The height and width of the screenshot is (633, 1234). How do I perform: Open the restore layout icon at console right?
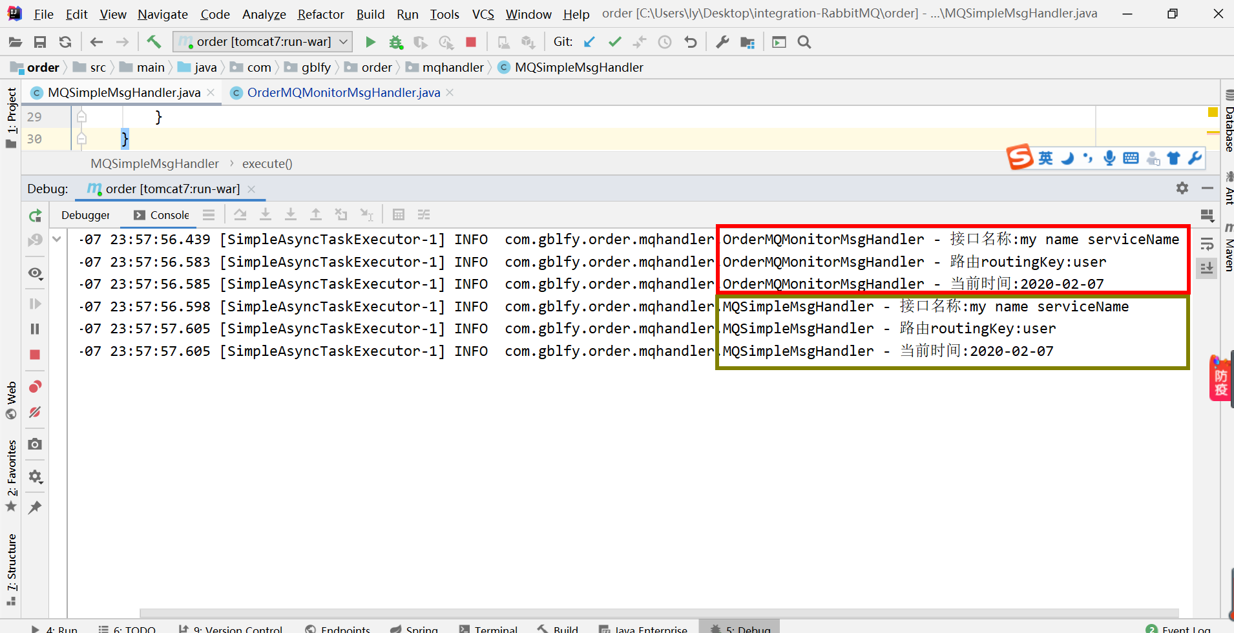click(x=1207, y=215)
